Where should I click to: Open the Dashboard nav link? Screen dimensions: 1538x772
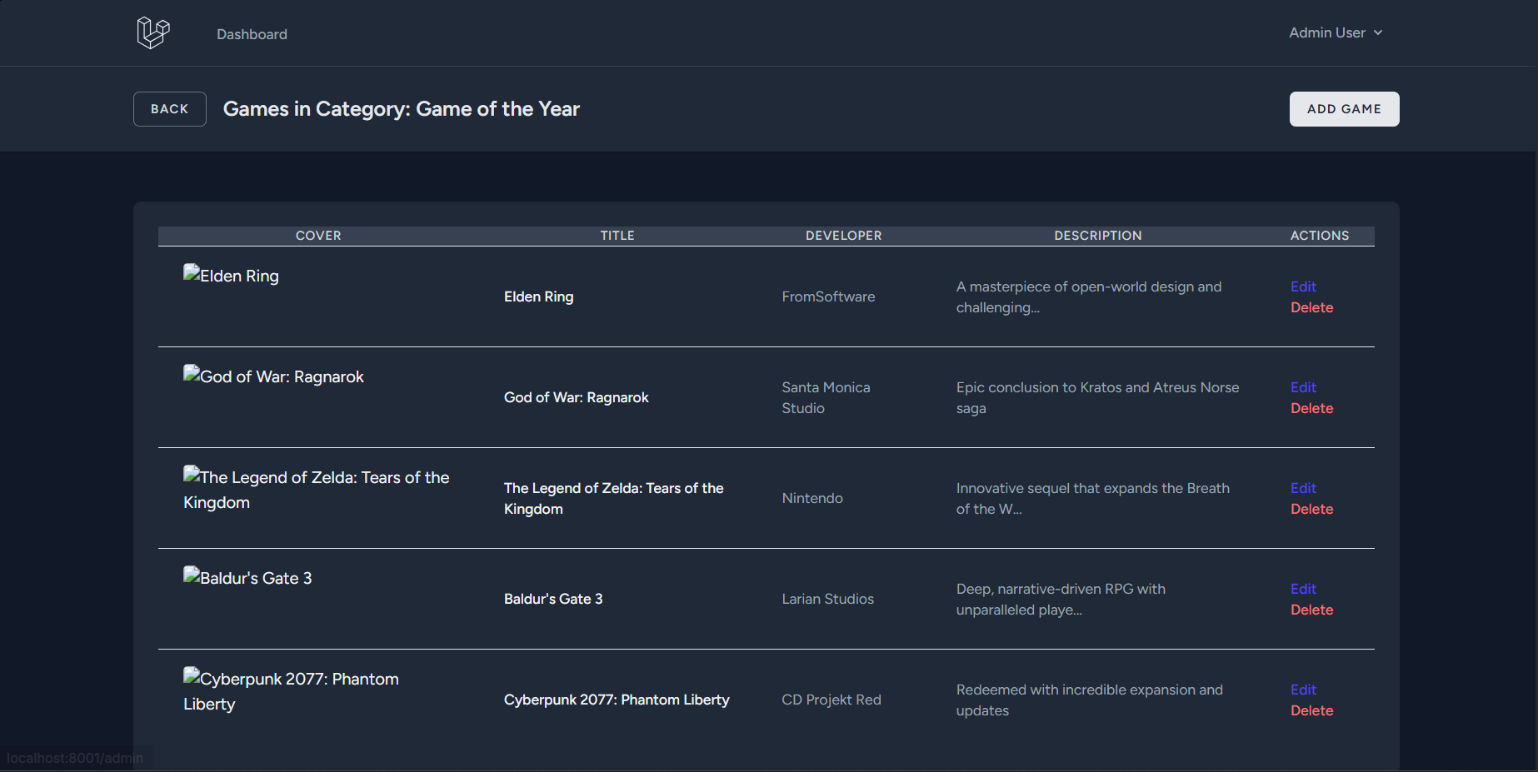[252, 34]
